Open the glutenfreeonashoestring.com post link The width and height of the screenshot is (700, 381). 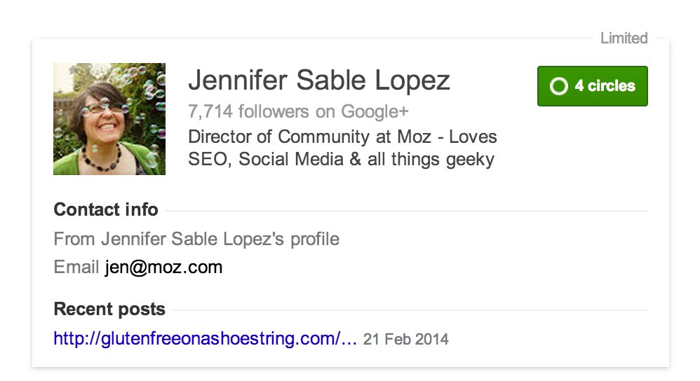[x=197, y=339]
